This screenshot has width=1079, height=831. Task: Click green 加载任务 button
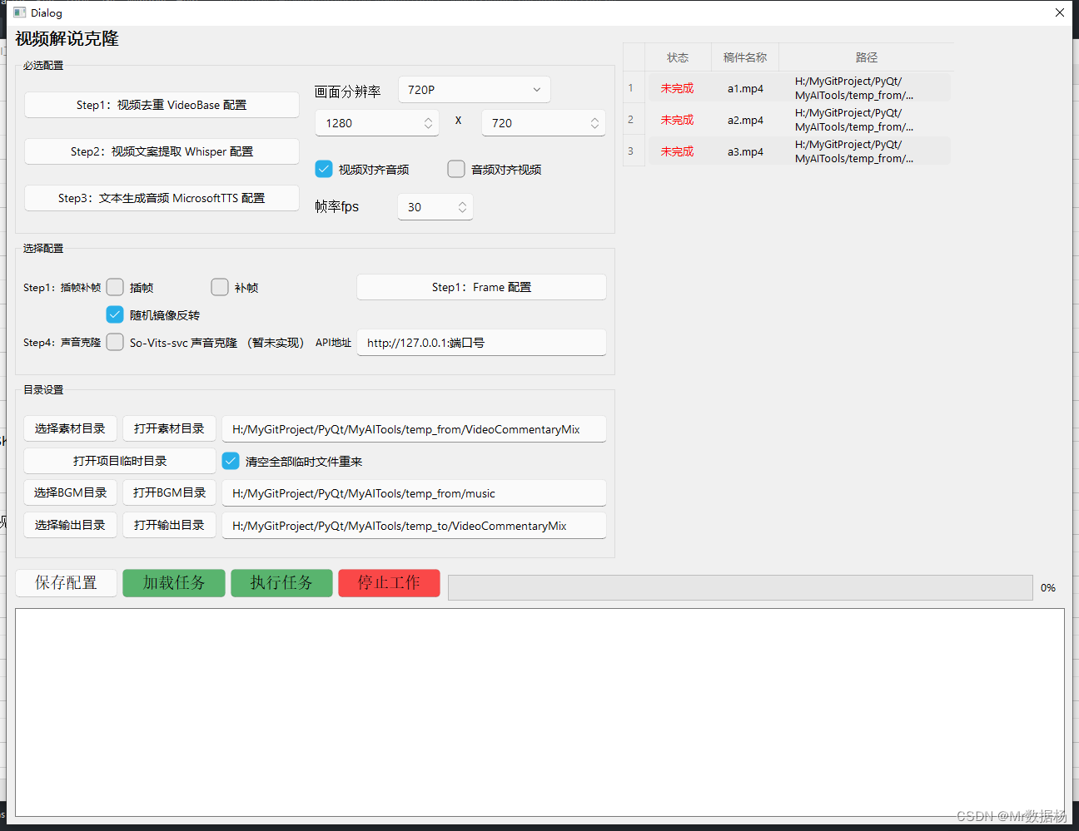tap(174, 583)
